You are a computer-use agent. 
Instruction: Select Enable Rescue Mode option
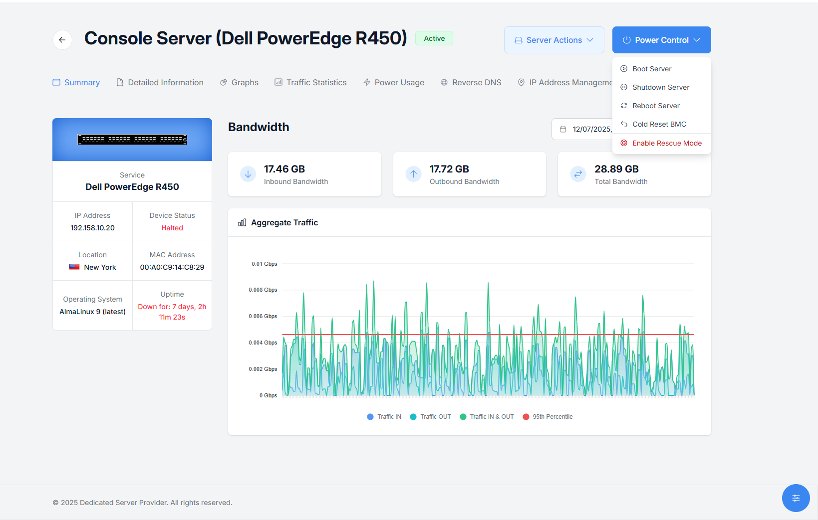(x=661, y=143)
